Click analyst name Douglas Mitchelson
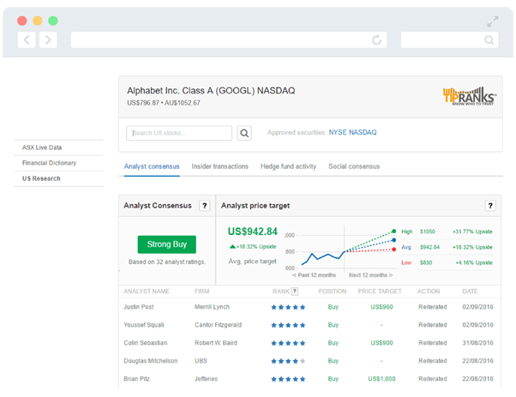 coord(151,361)
